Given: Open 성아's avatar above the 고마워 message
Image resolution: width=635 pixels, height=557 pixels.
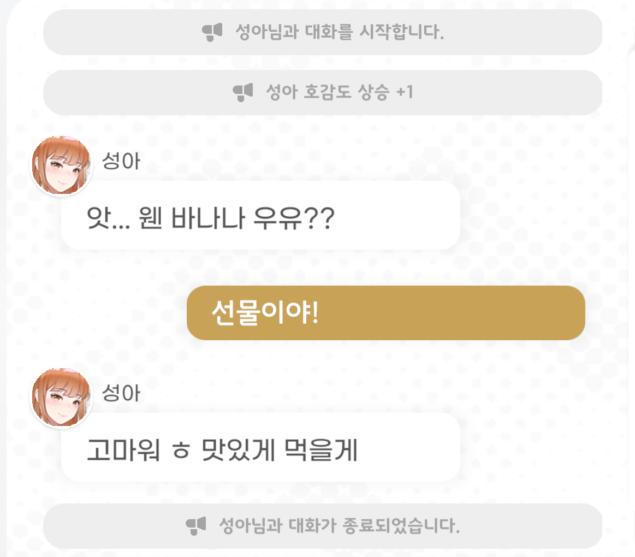Looking at the screenshot, I should (x=62, y=397).
